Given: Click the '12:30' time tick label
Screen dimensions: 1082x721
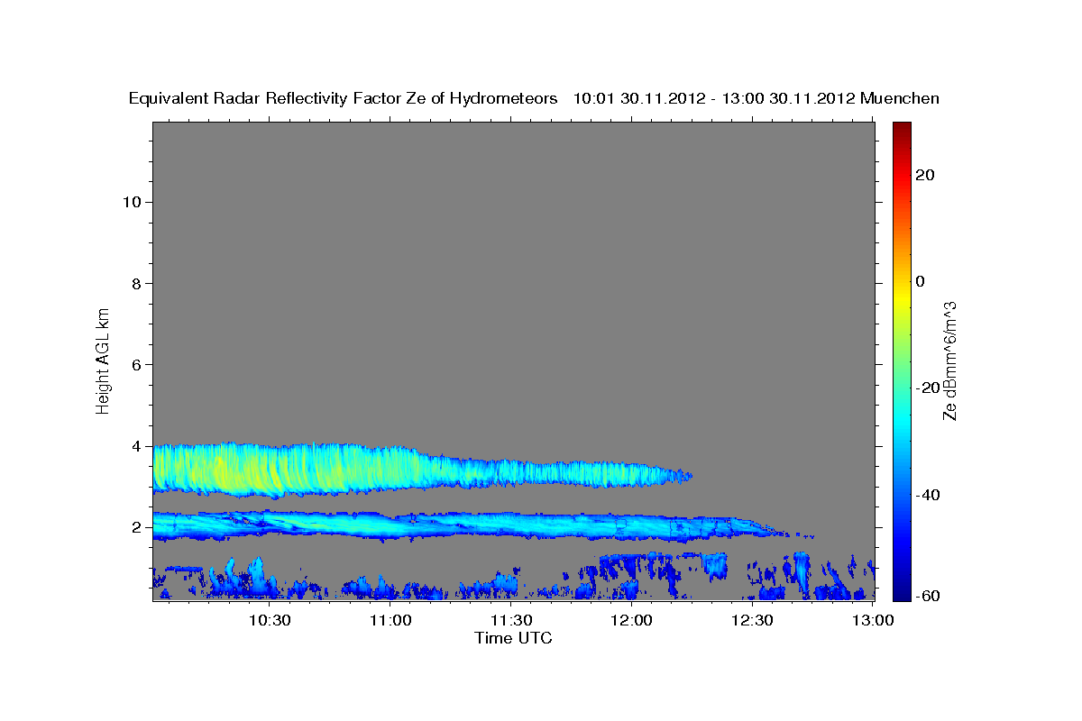Looking at the screenshot, I should tap(753, 620).
